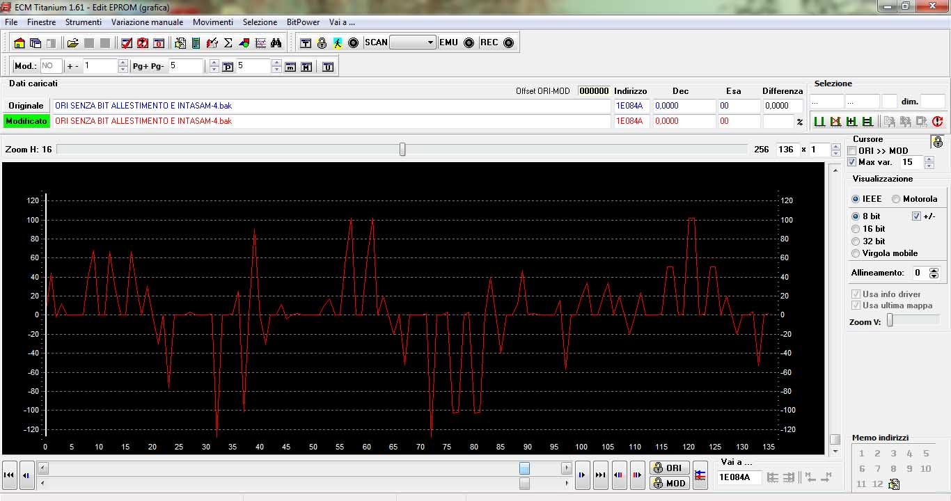Click the red zero counter icon
The height and width of the screenshot is (501, 951).
[159, 42]
